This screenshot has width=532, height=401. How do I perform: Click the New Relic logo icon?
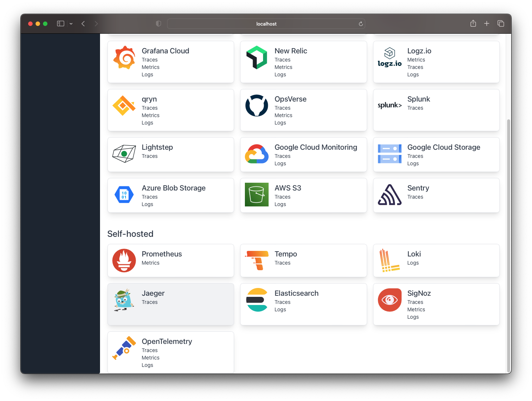pos(257,57)
